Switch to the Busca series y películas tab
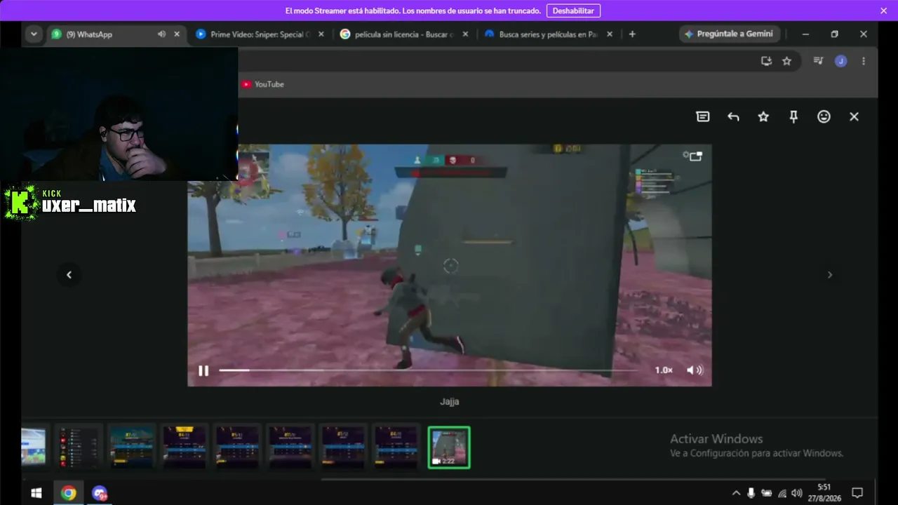898x505 pixels. [548, 34]
